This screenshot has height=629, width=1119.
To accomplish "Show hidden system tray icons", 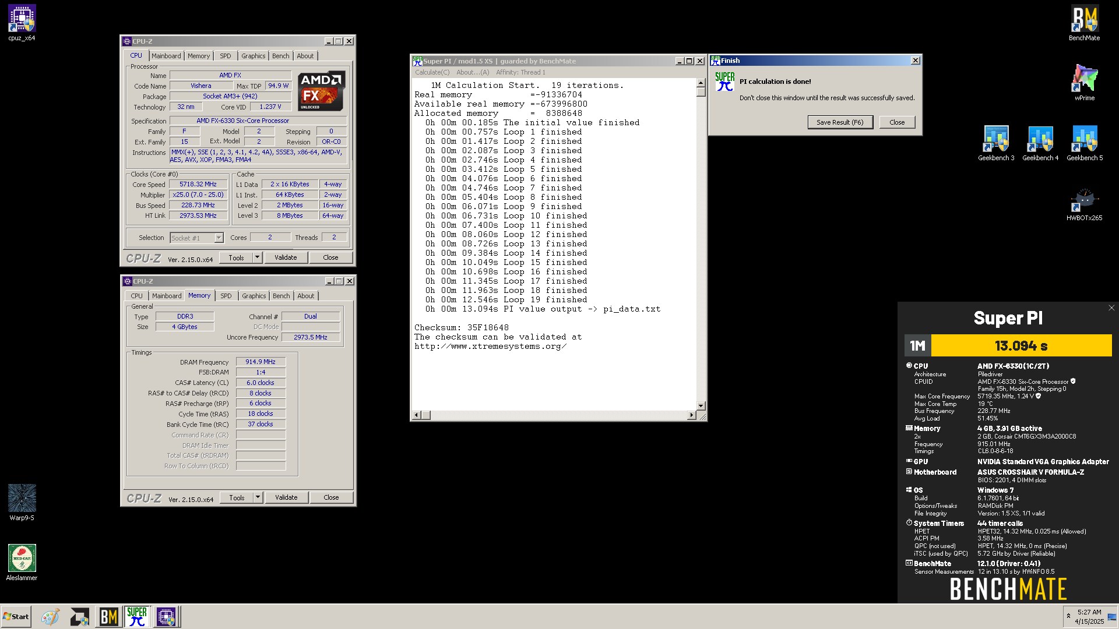I will click(1068, 616).
